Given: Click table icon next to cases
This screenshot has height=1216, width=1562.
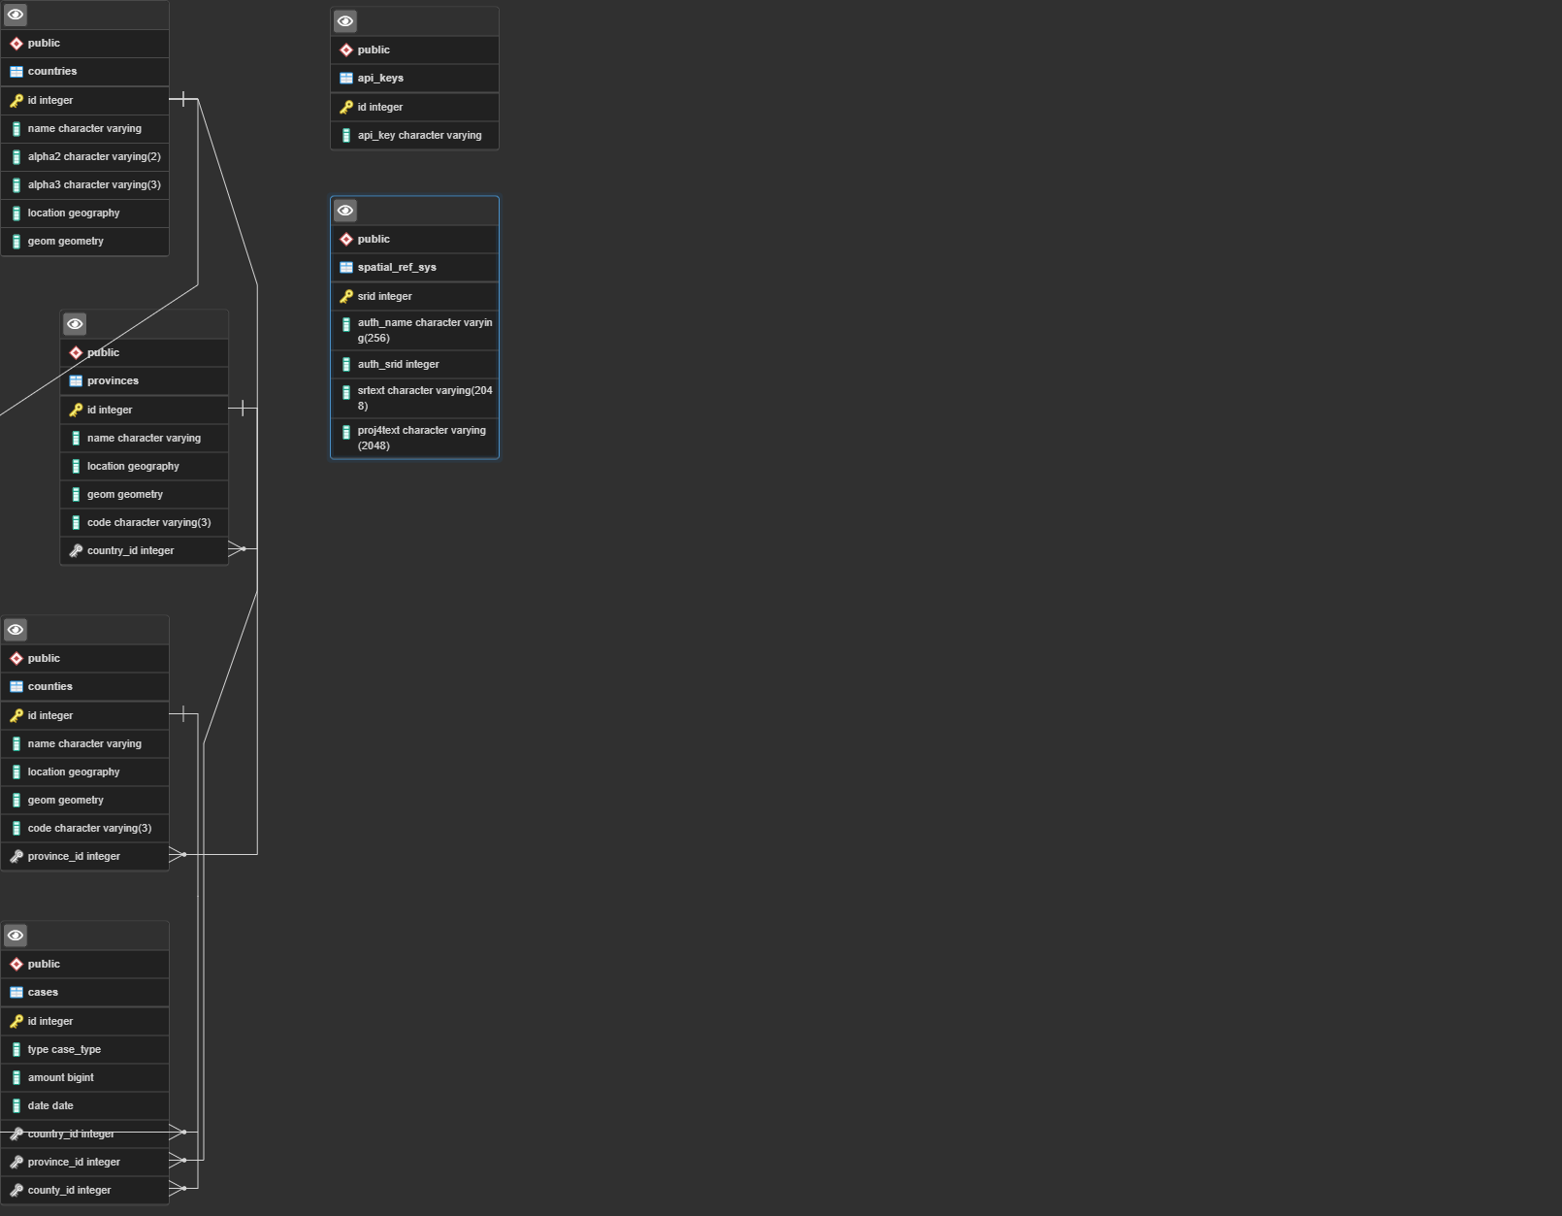Looking at the screenshot, I should (x=16, y=992).
